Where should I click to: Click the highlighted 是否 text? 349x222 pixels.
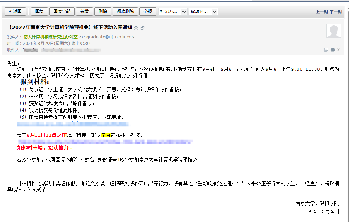106,135
